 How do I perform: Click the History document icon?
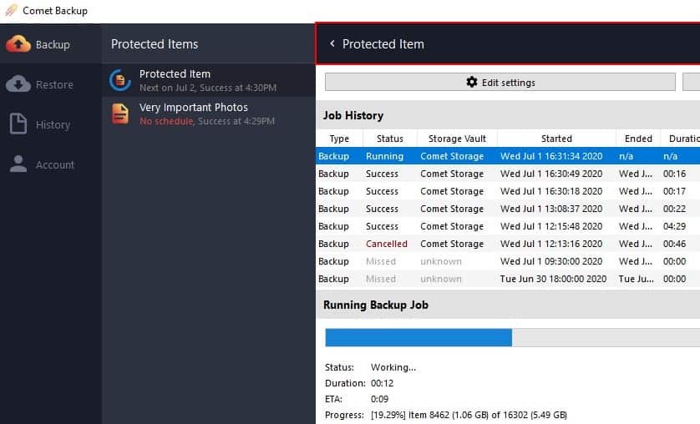[x=18, y=124]
